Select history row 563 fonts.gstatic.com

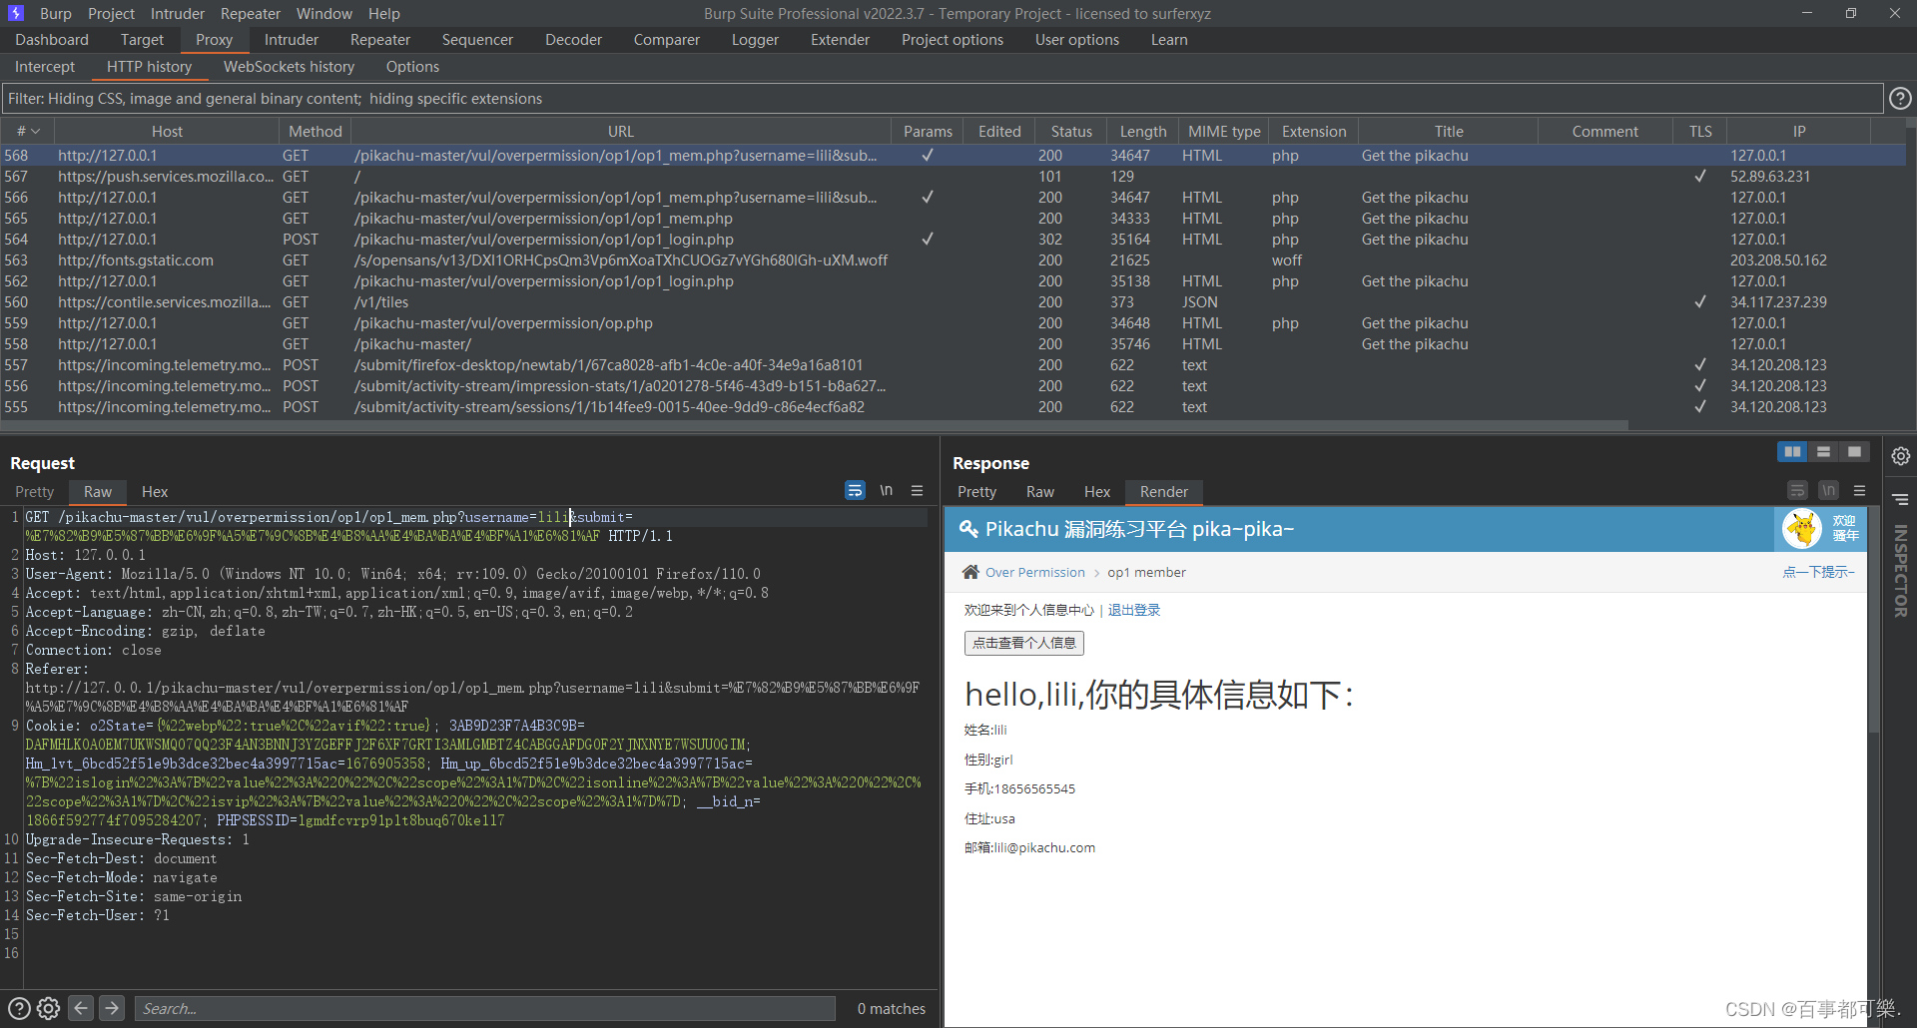tap(953, 260)
